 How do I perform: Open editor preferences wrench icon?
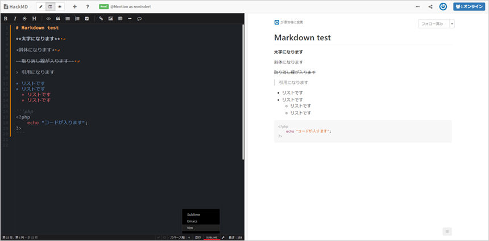(223, 238)
